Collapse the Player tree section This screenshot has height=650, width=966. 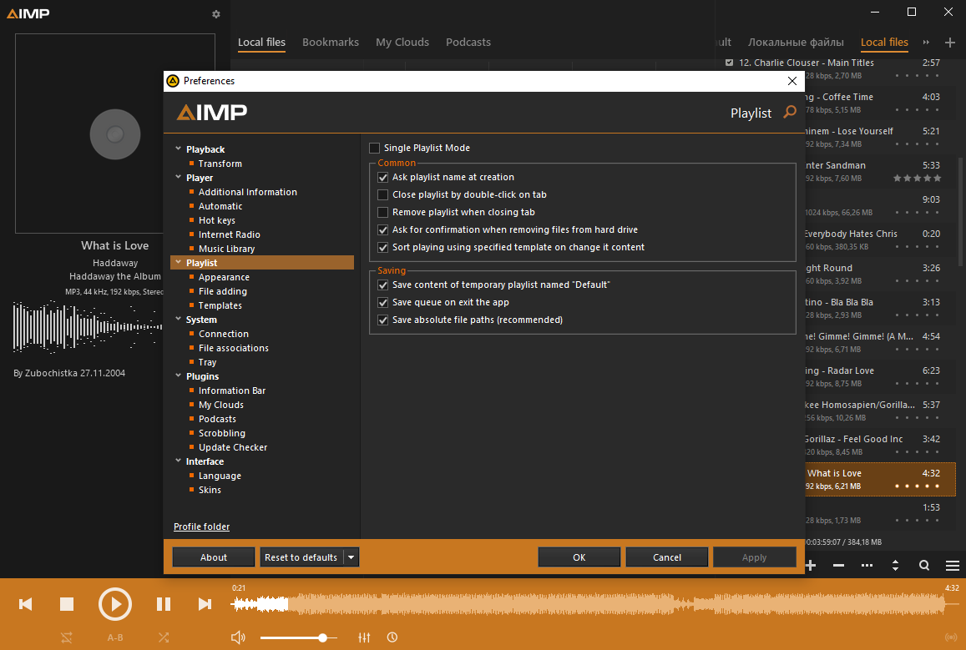pyautogui.click(x=178, y=177)
